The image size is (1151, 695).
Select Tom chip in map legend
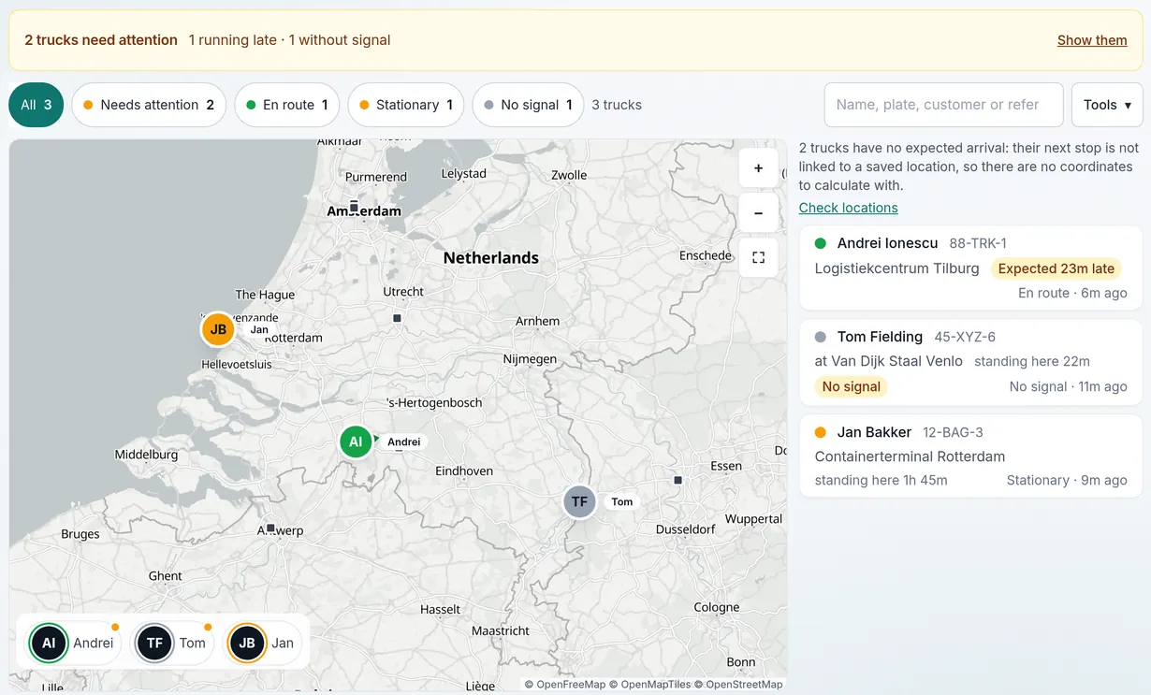173,643
